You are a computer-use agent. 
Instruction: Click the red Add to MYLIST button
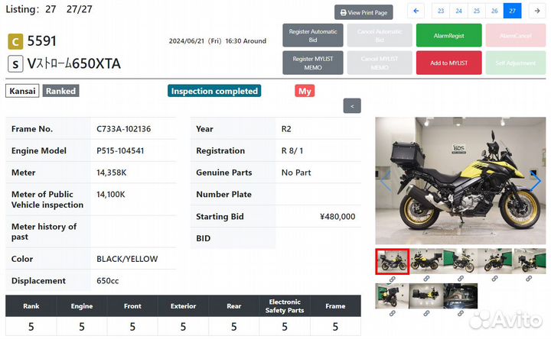click(x=448, y=63)
